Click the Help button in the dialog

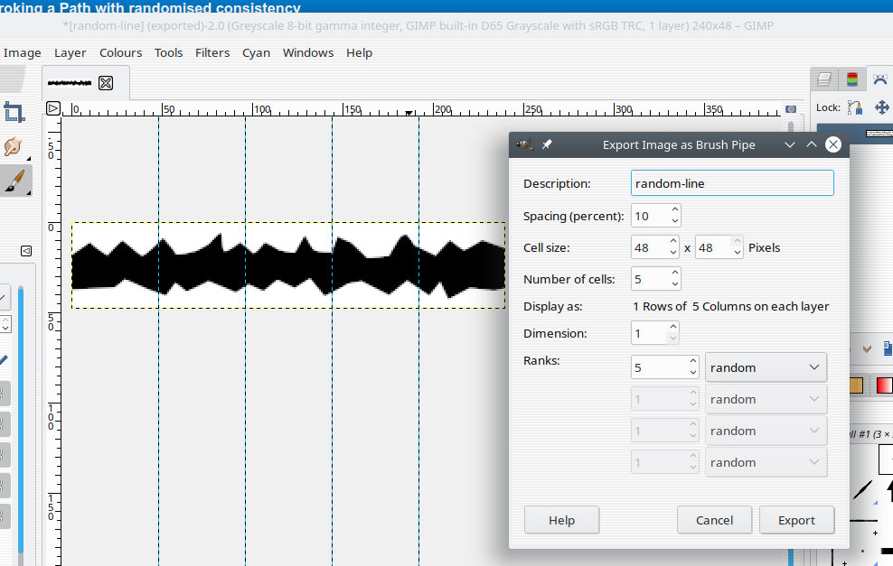click(561, 520)
